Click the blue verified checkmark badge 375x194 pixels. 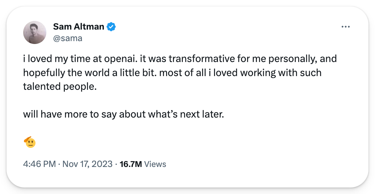tap(111, 26)
